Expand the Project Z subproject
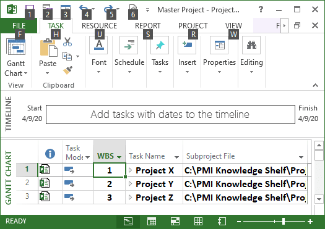The width and height of the screenshot is (325, 229). point(130,197)
